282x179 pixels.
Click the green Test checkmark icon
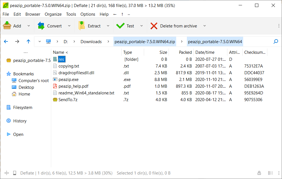[120, 26]
